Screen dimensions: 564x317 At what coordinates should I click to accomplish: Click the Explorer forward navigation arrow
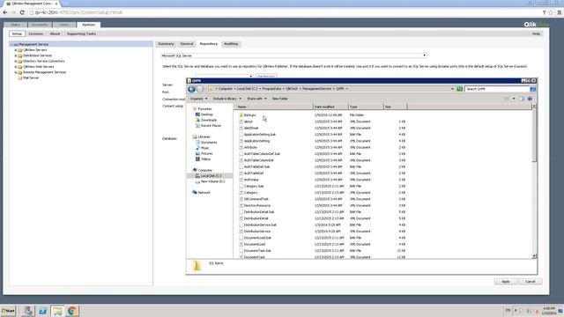pos(200,89)
